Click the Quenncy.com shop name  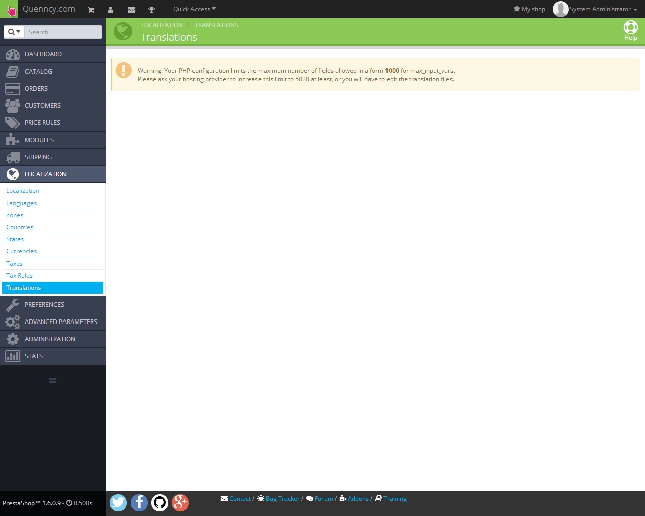pyautogui.click(x=49, y=9)
